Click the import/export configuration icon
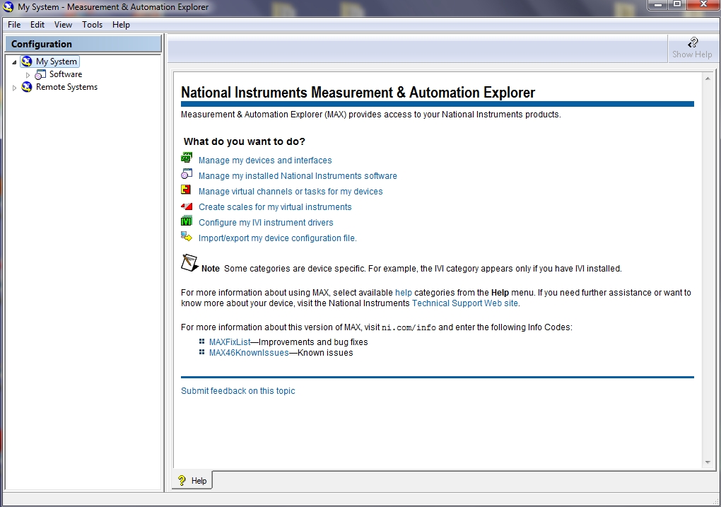 [x=186, y=236]
